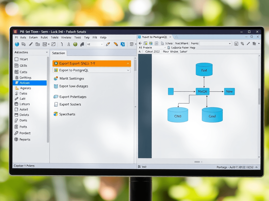Click the Reports icon in sidebar

point(17,139)
